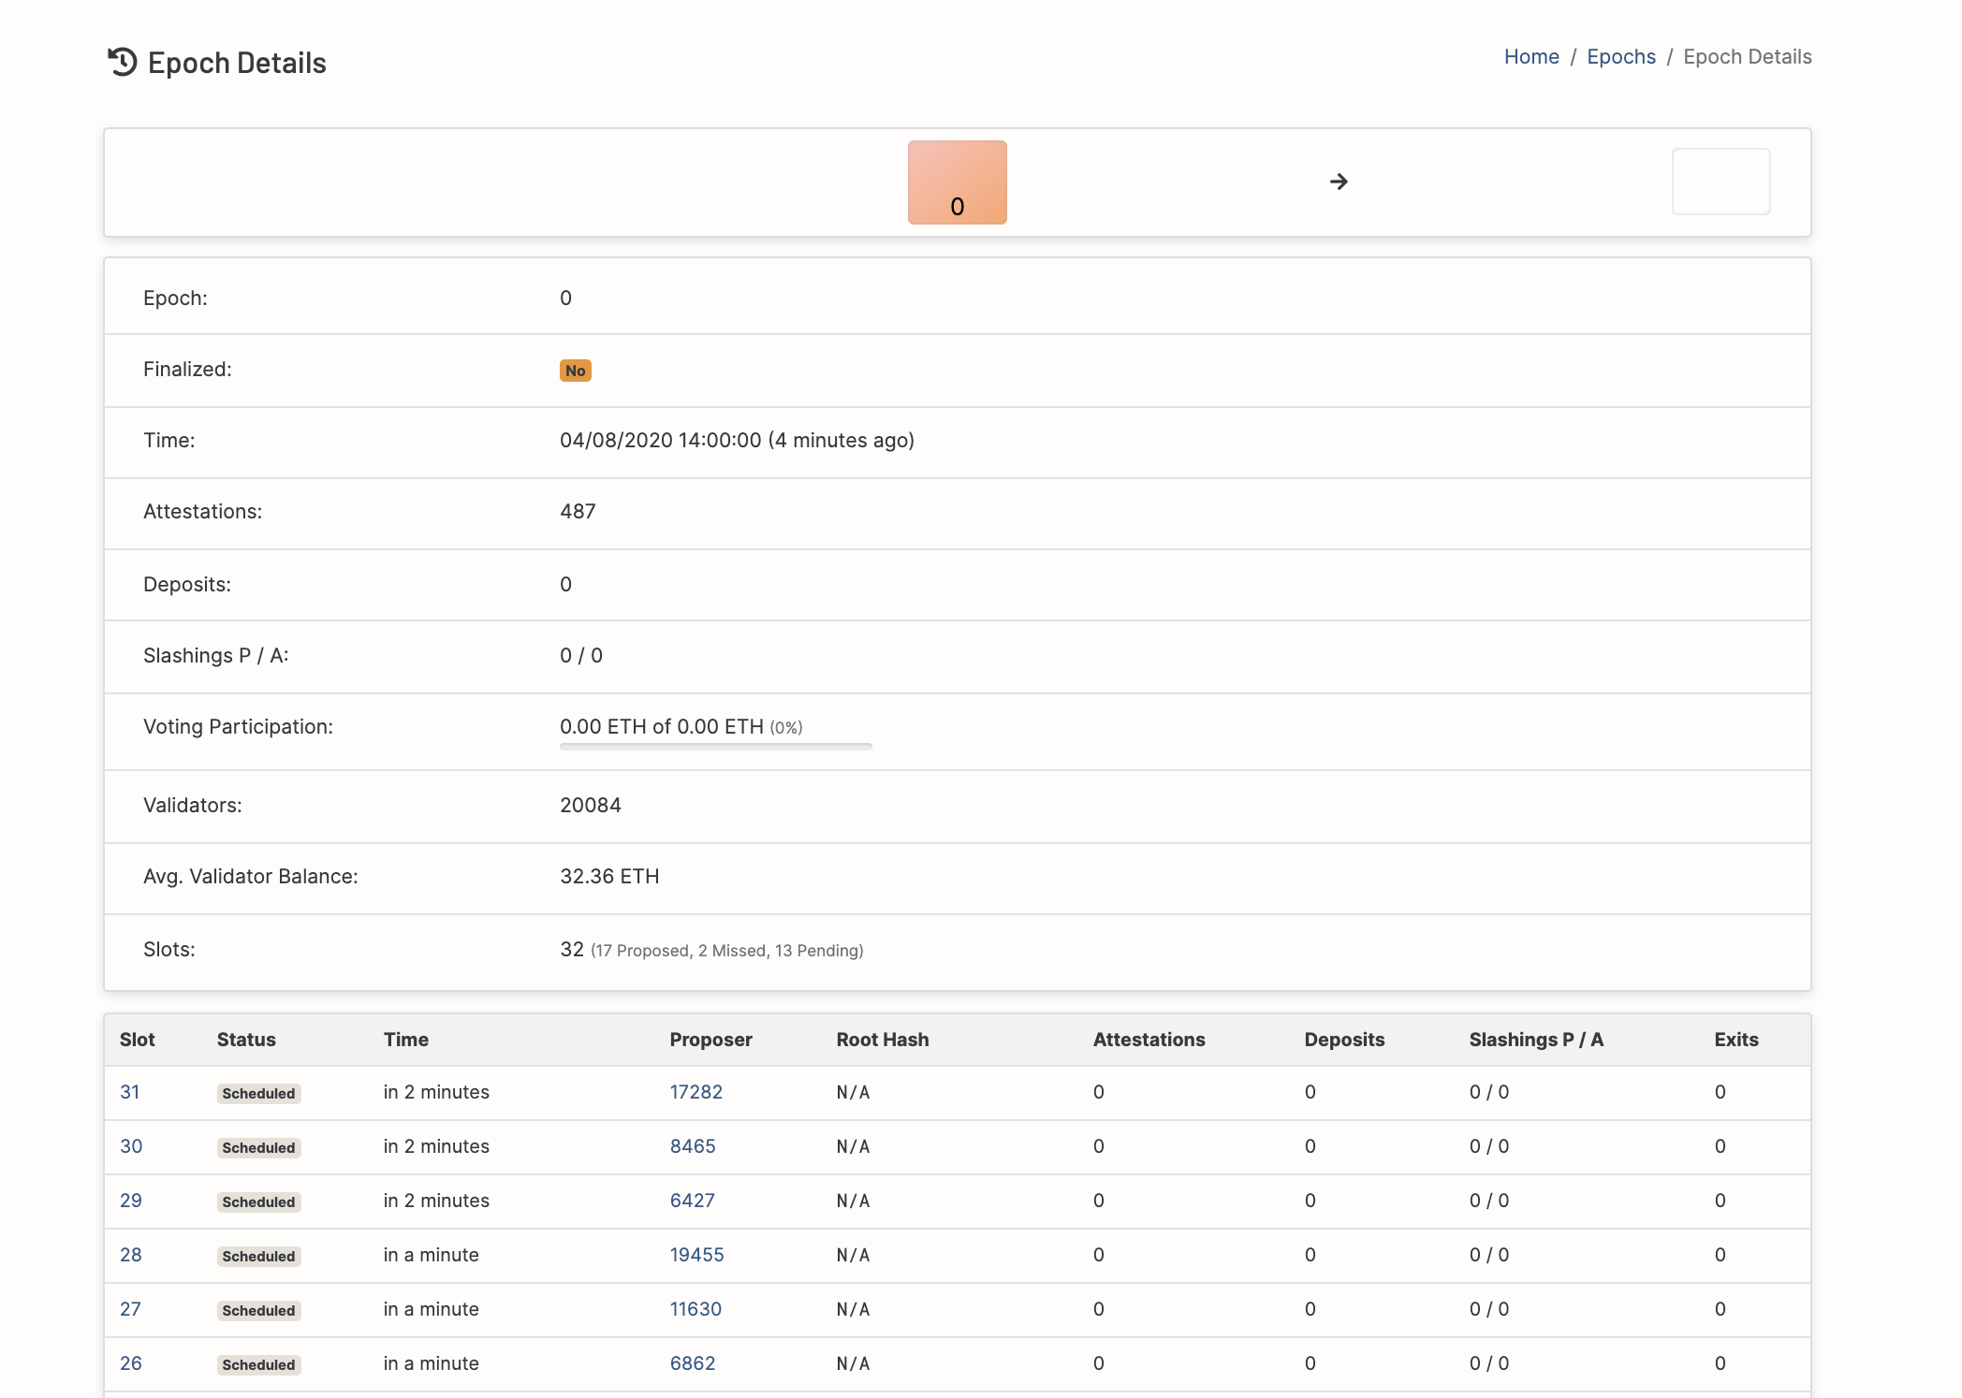Click the N/A root hash for slot 27
The width and height of the screenshot is (1962, 1398).
click(x=853, y=1309)
